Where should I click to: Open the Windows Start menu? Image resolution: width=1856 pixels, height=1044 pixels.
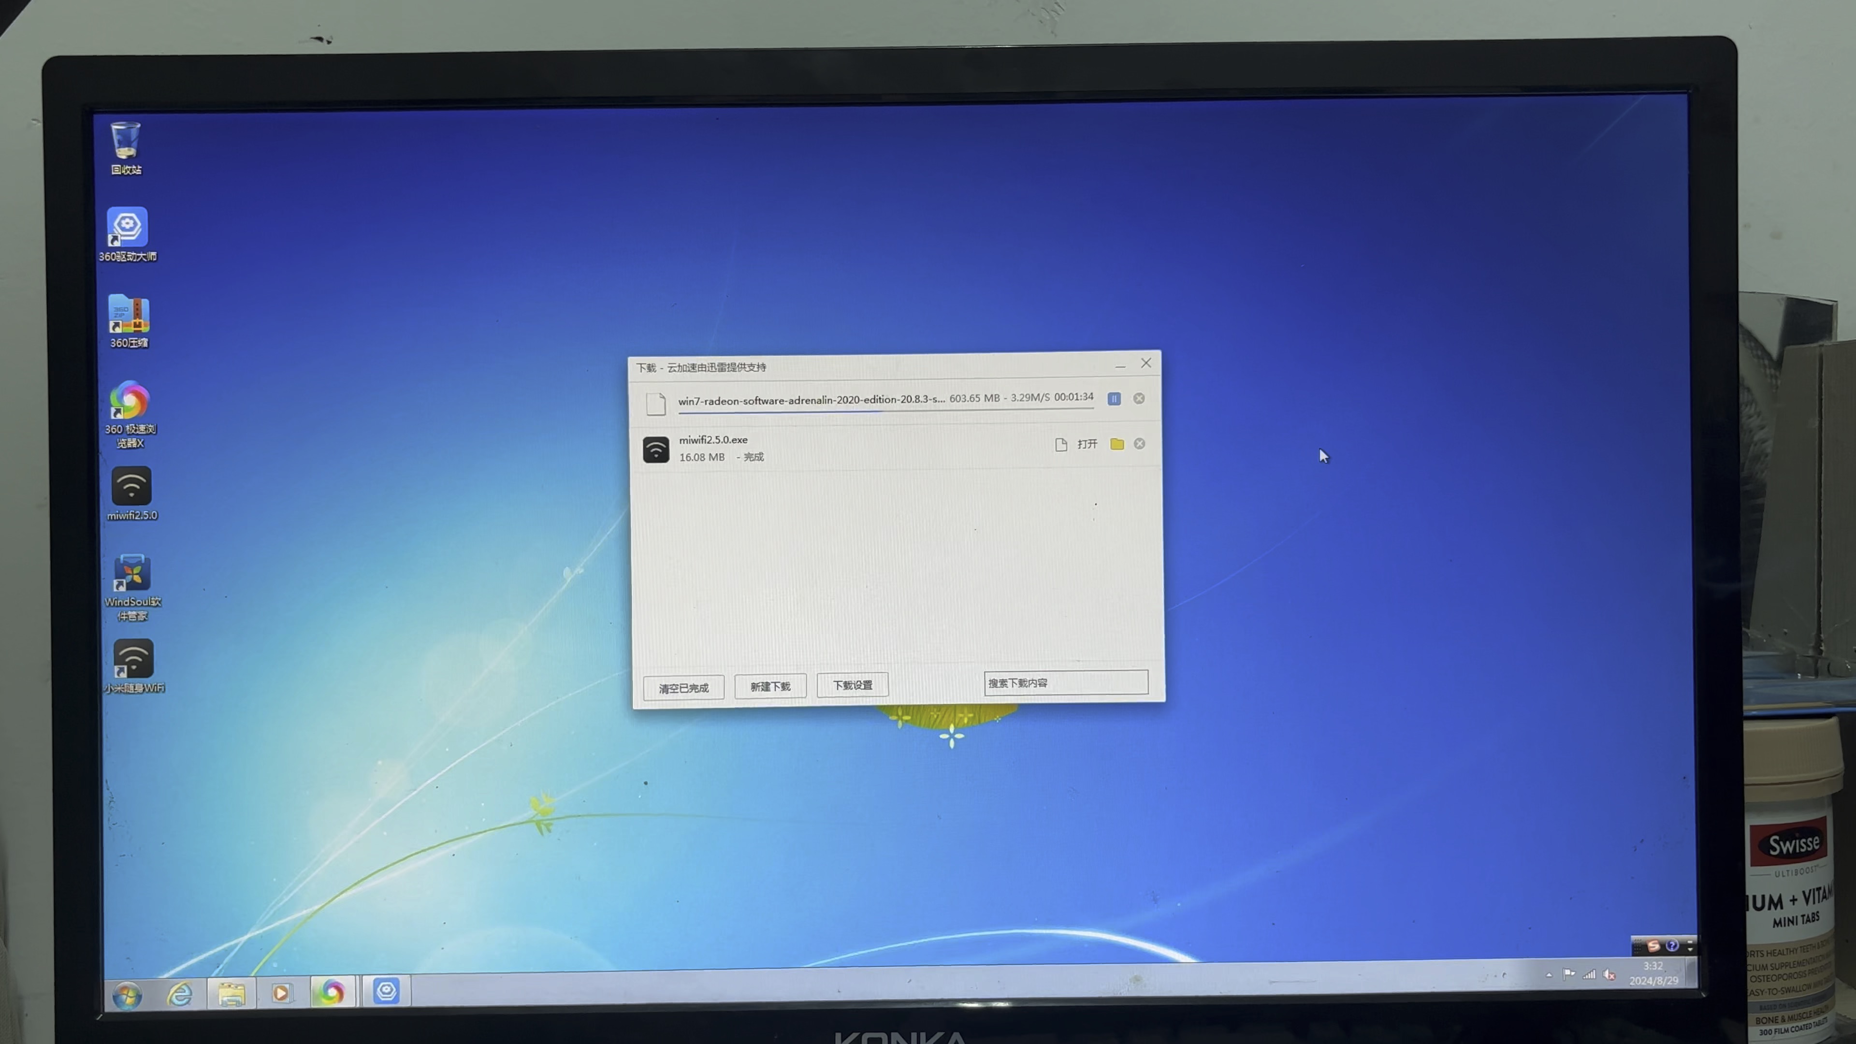click(x=128, y=996)
